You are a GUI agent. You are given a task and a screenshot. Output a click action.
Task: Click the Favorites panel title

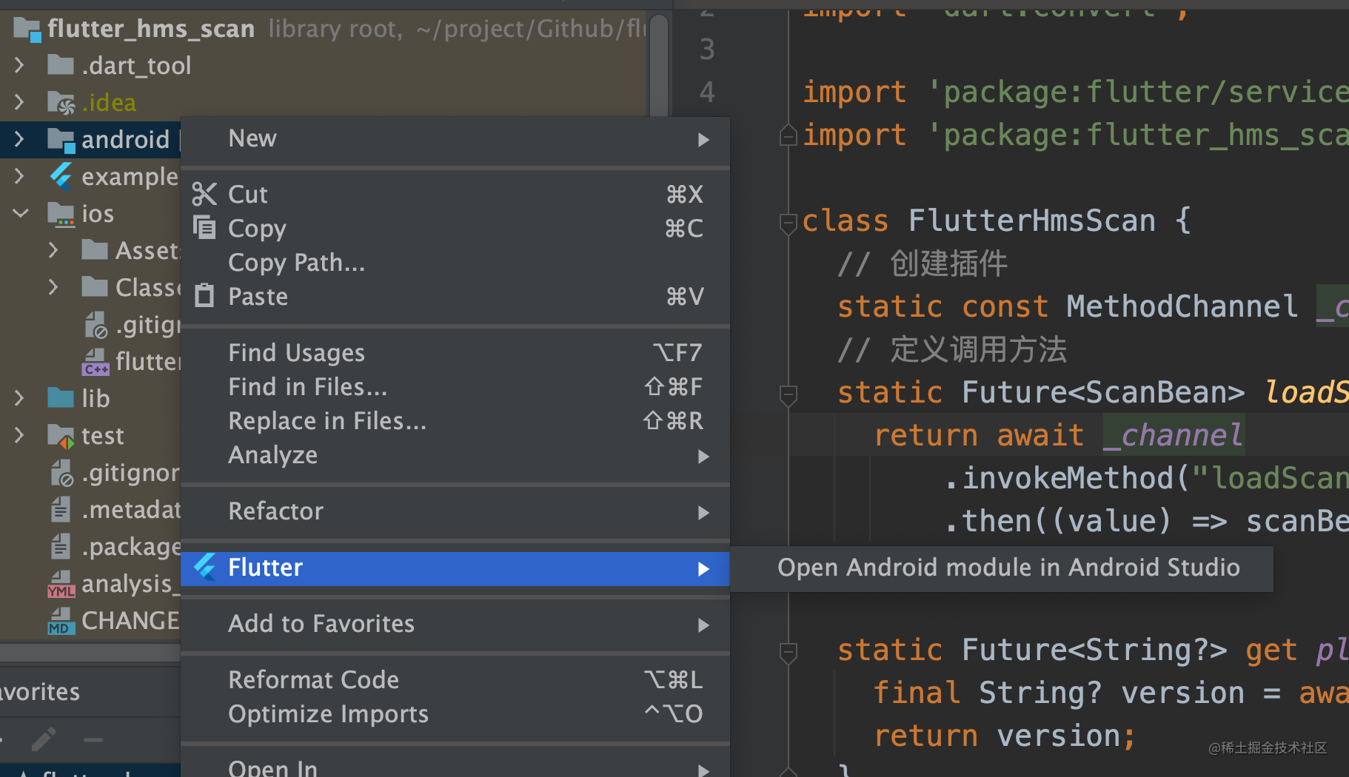click(x=40, y=692)
